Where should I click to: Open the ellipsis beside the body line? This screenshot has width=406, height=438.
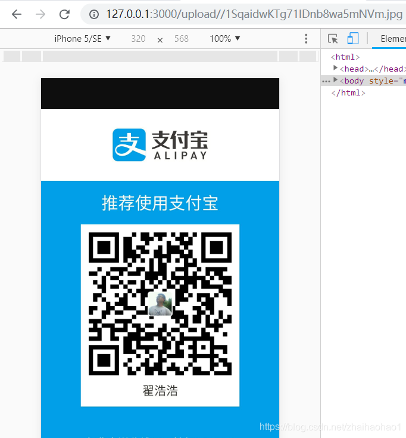click(326, 81)
